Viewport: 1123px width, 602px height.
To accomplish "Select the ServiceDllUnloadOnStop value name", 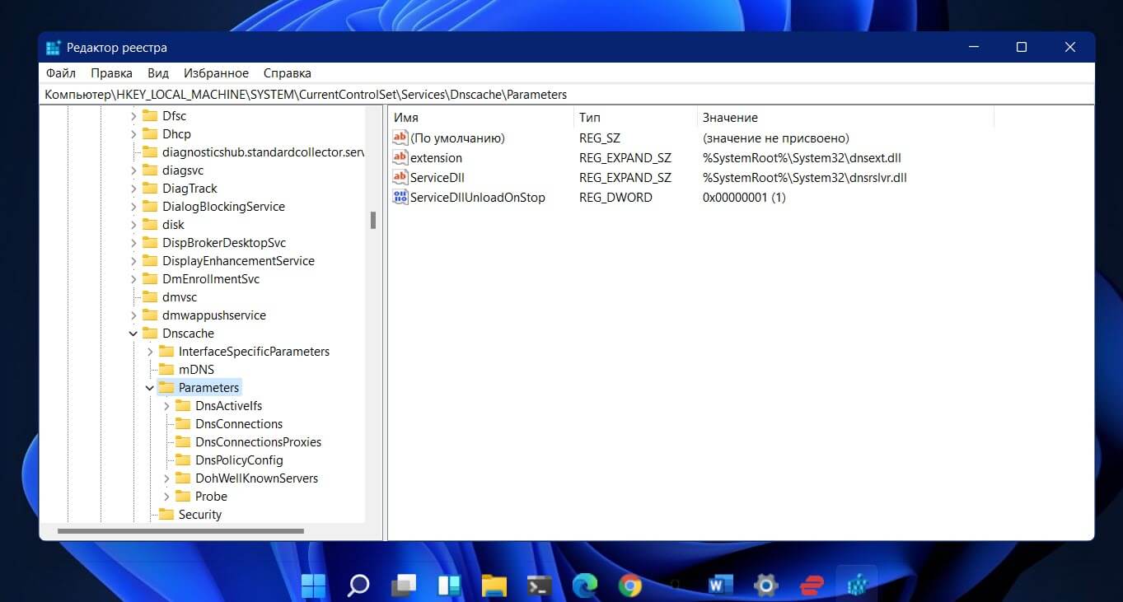I will click(478, 197).
